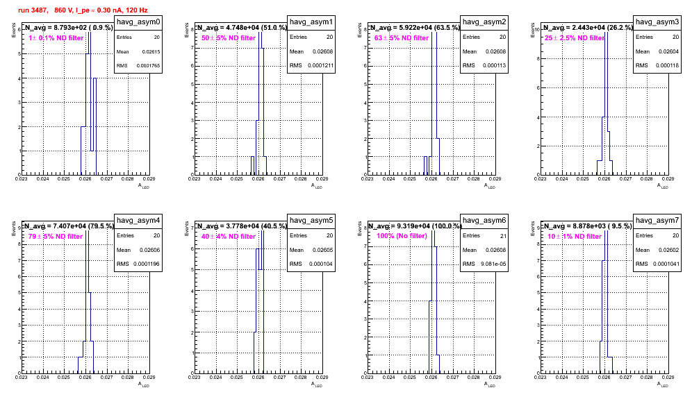This screenshot has width=692, height=397.
Task: Click Mean value 0.02605 in havg_asym5 box
Action: pos(322,250)
